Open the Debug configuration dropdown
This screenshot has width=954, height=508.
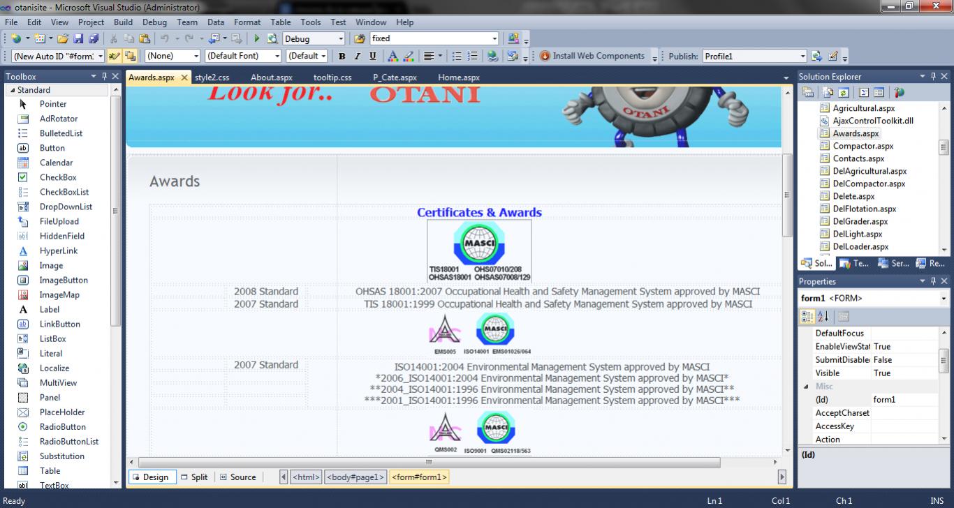click(341, 39)
